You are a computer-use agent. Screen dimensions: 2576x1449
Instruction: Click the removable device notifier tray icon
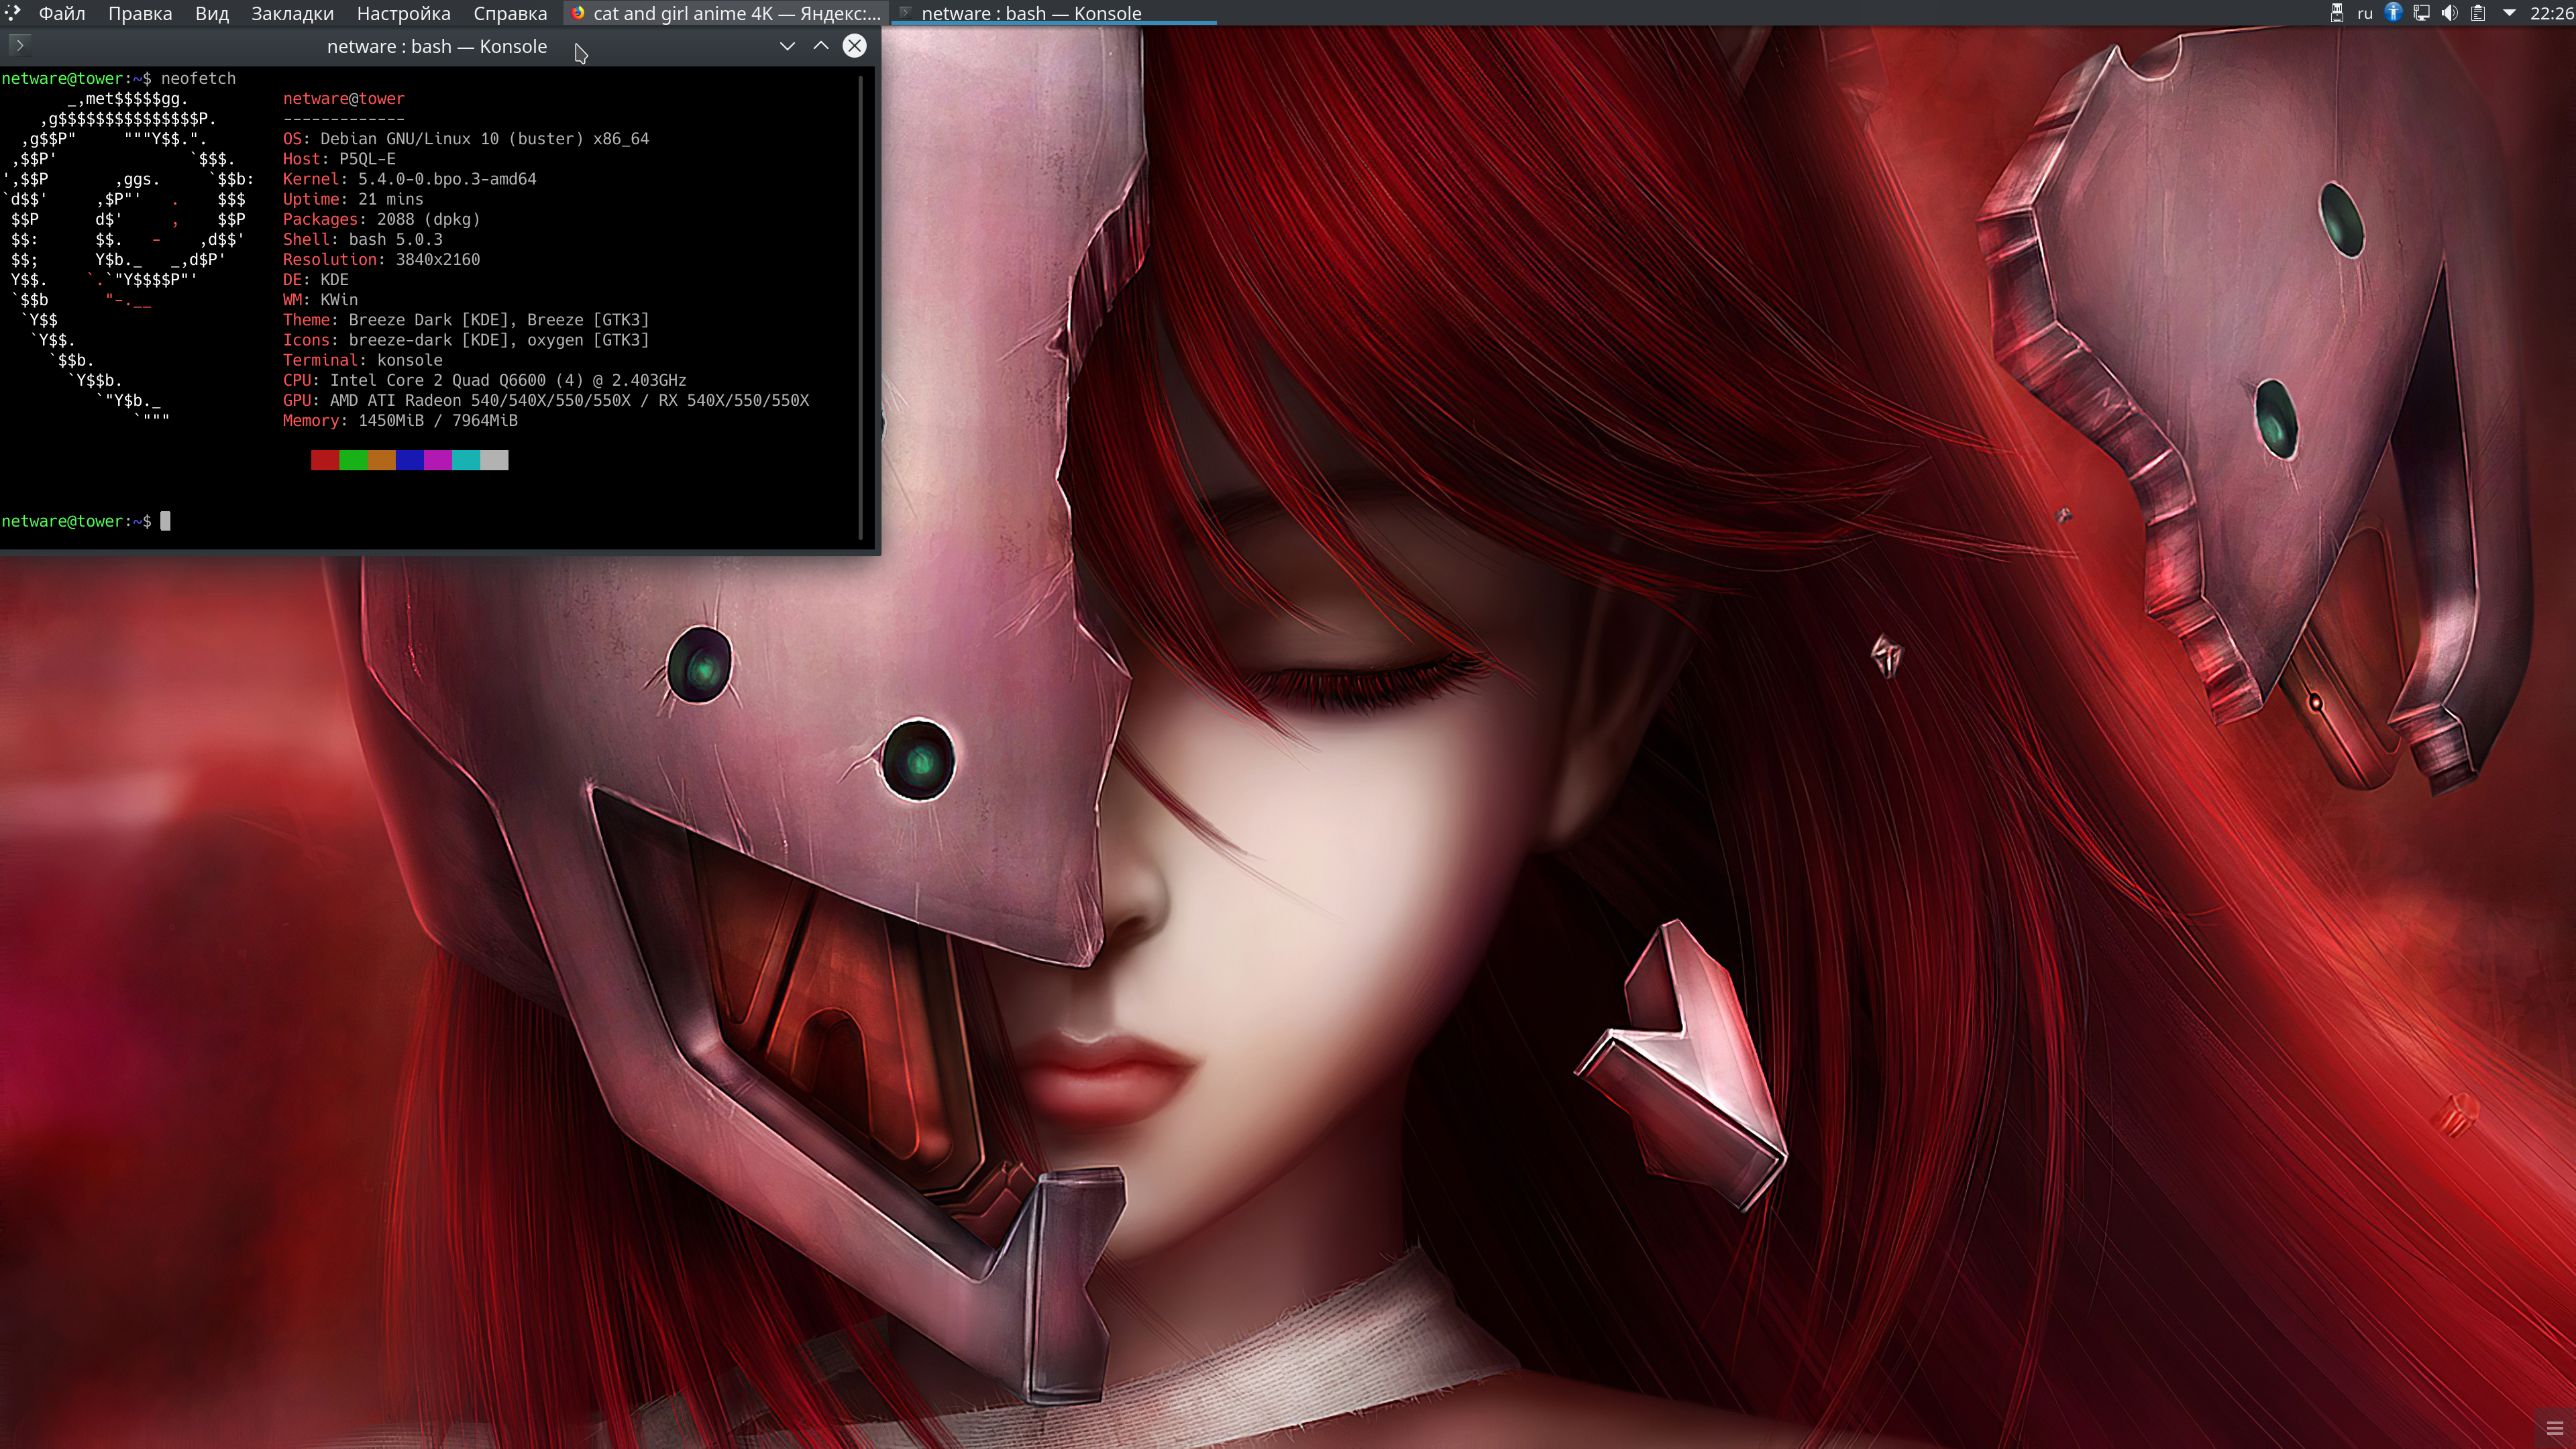(2337, 13)
